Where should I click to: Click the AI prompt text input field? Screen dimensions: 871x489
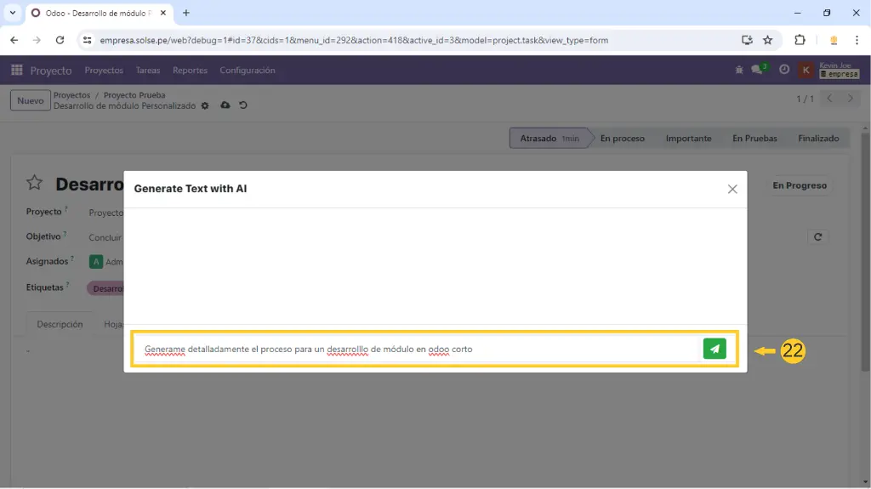(x=417, y=350)
